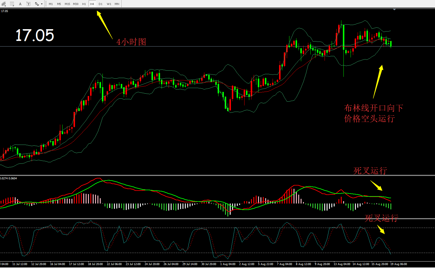Click the 24 Jul 20:00 time label
The image size is (435, 268).
pyautogui.click(x=152, y=264)
